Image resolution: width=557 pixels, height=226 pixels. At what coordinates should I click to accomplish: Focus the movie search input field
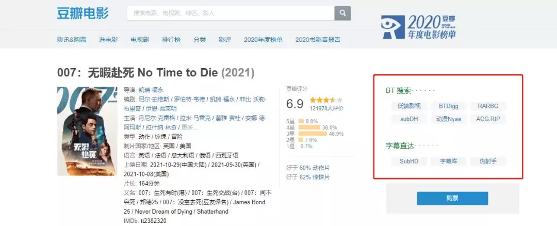(231, 13)
